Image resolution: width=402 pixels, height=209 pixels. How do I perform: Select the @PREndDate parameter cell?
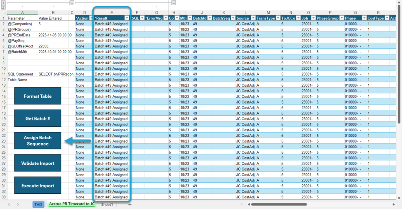point(22,35)
